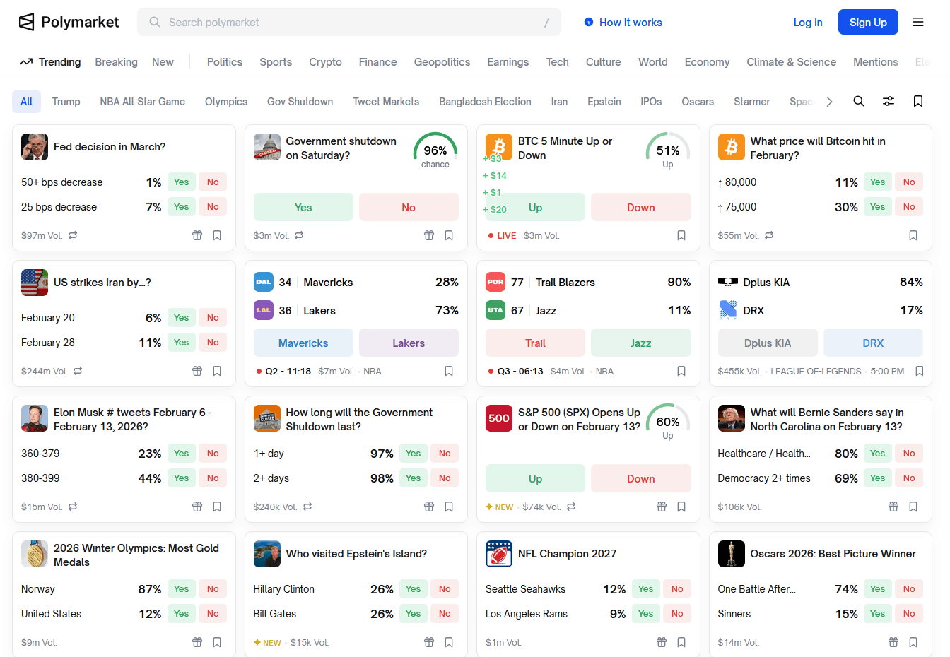Select the Trending category tab

(x=51, y=62)
